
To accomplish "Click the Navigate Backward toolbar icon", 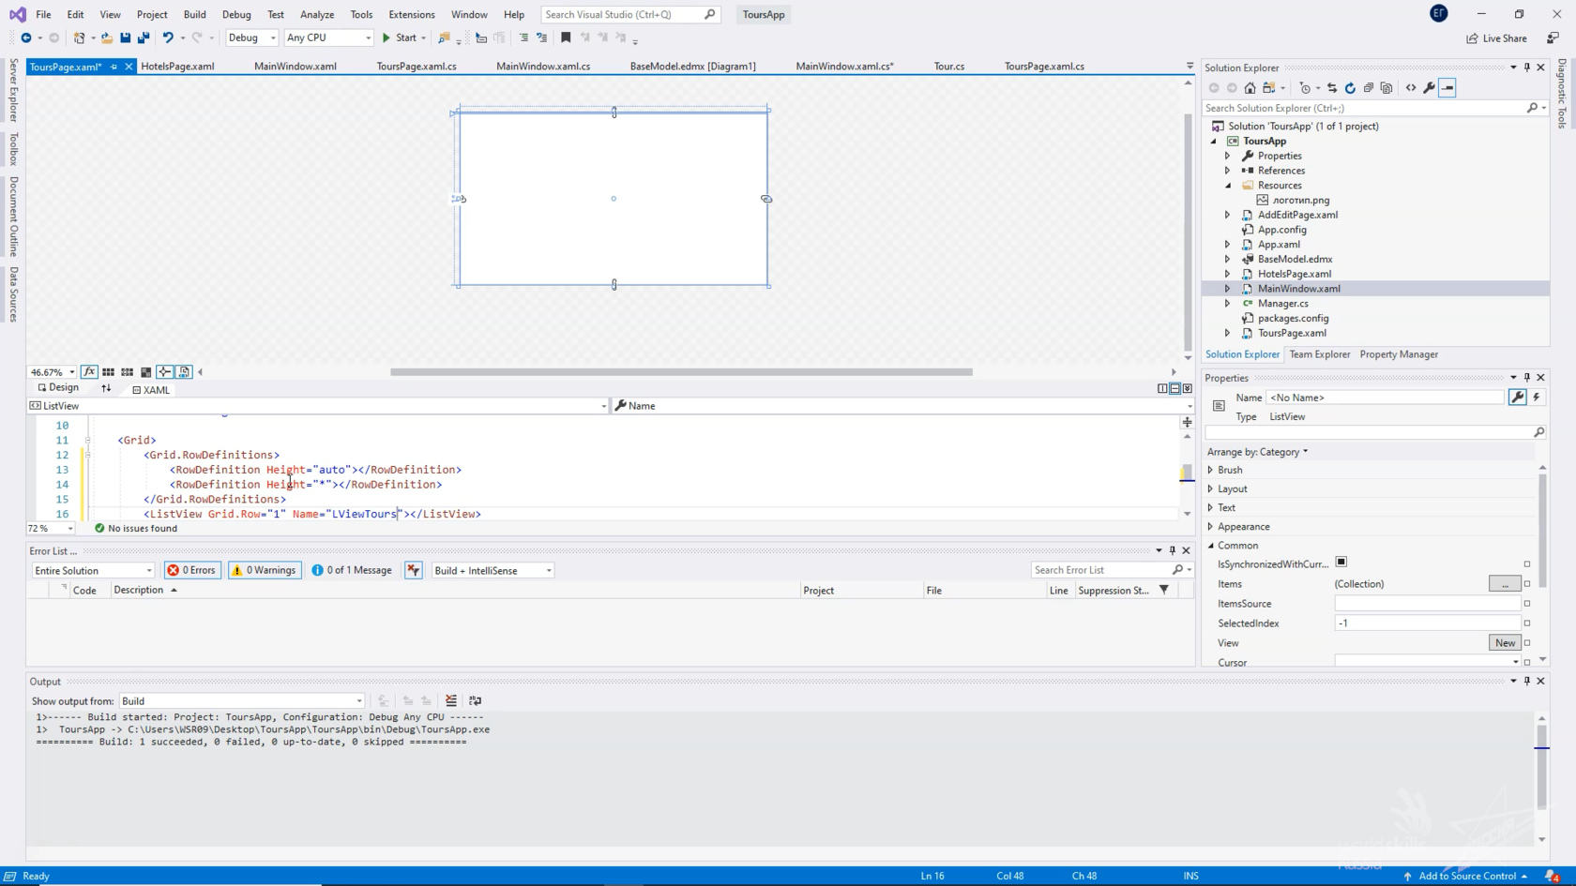I will coord(26,38).
